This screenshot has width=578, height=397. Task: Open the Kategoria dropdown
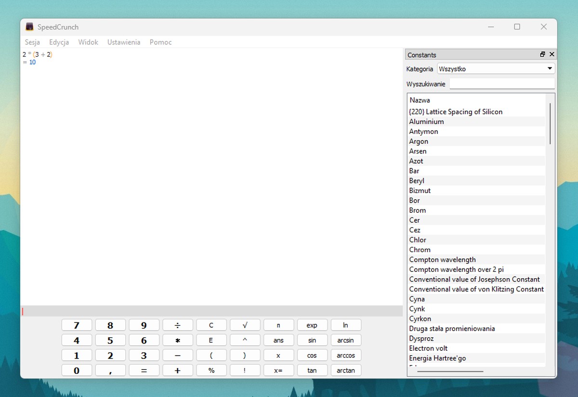[496, 69]
